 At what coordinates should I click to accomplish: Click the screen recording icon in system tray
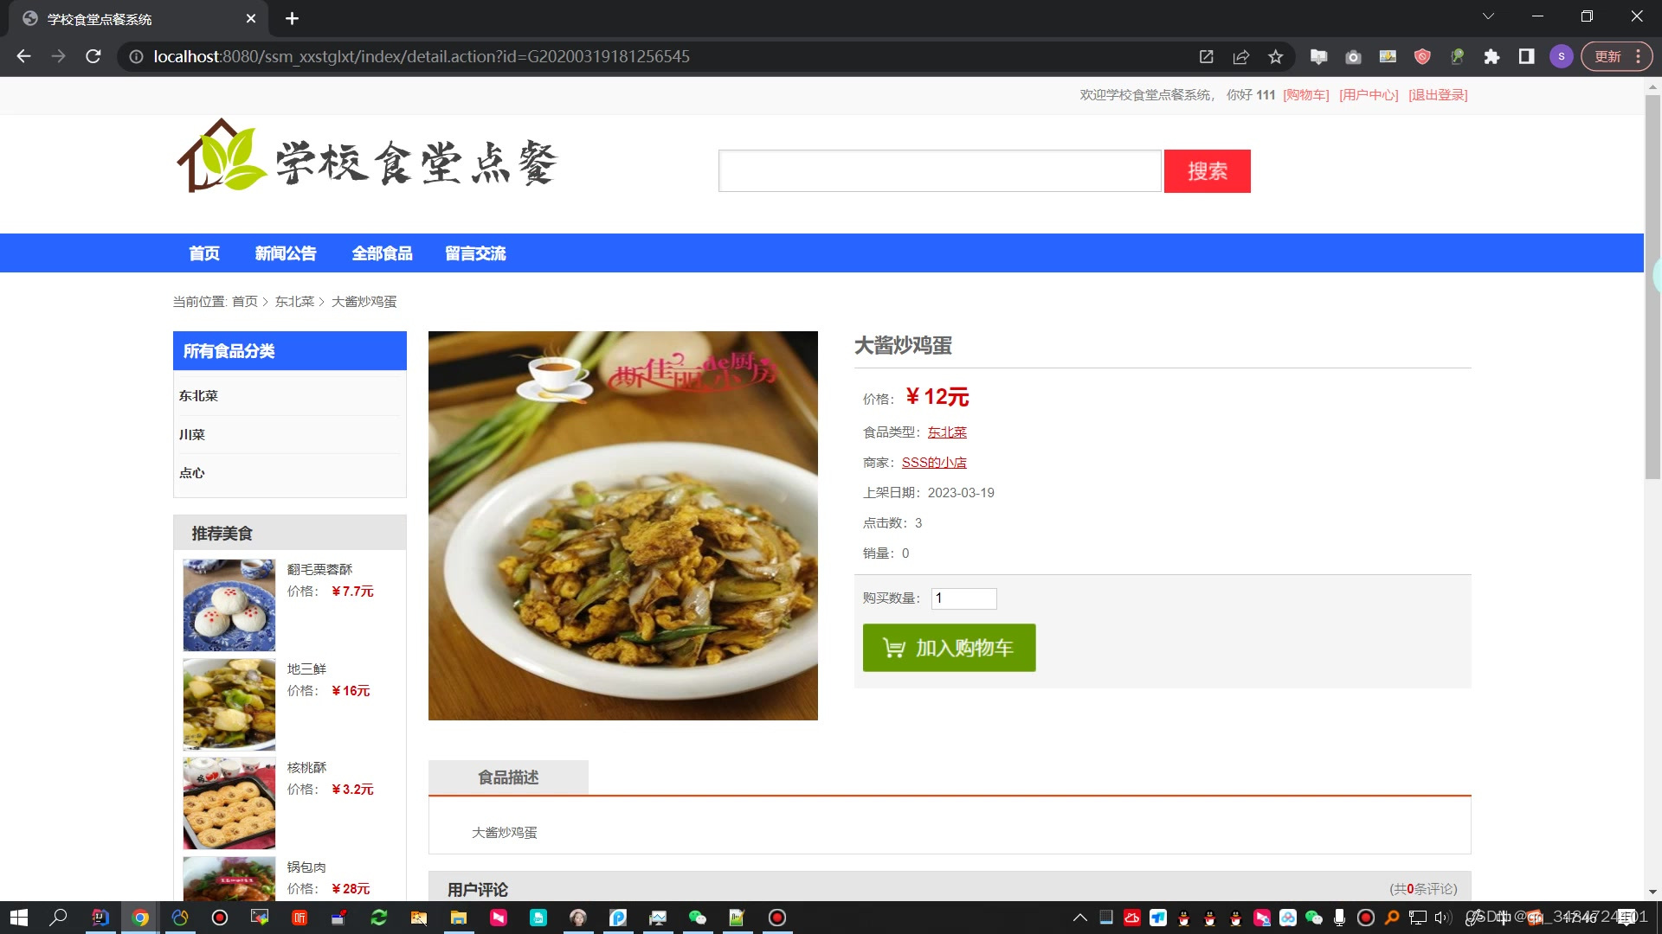[x=1366, y=918]
